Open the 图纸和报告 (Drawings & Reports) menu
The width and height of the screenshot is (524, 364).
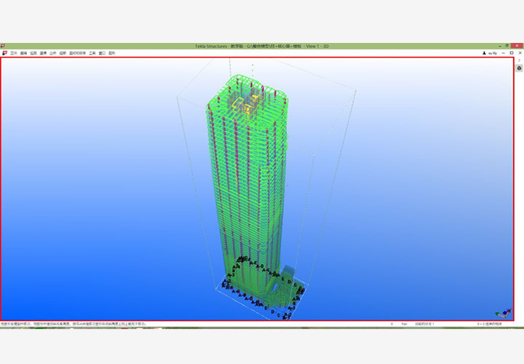tap(77, 53)
